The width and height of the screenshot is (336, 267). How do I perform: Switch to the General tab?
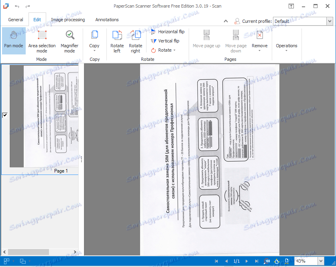click(x=16, y=20)
